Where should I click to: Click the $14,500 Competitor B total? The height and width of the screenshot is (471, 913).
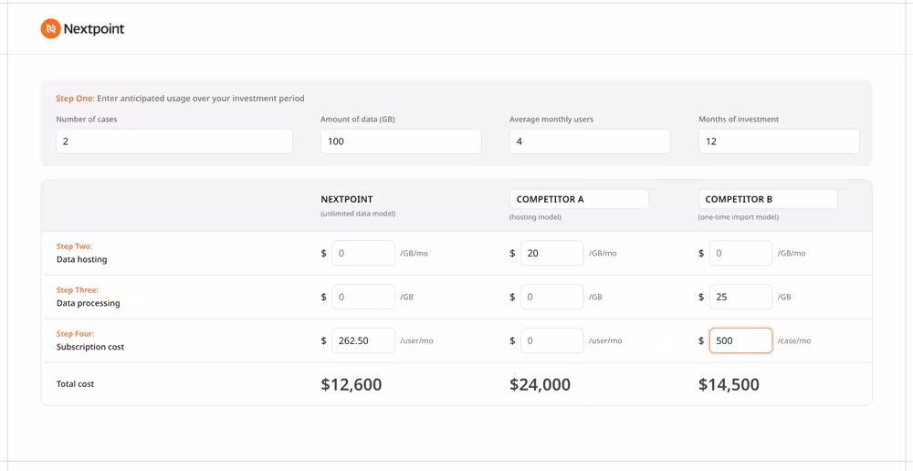coord(729,384)
